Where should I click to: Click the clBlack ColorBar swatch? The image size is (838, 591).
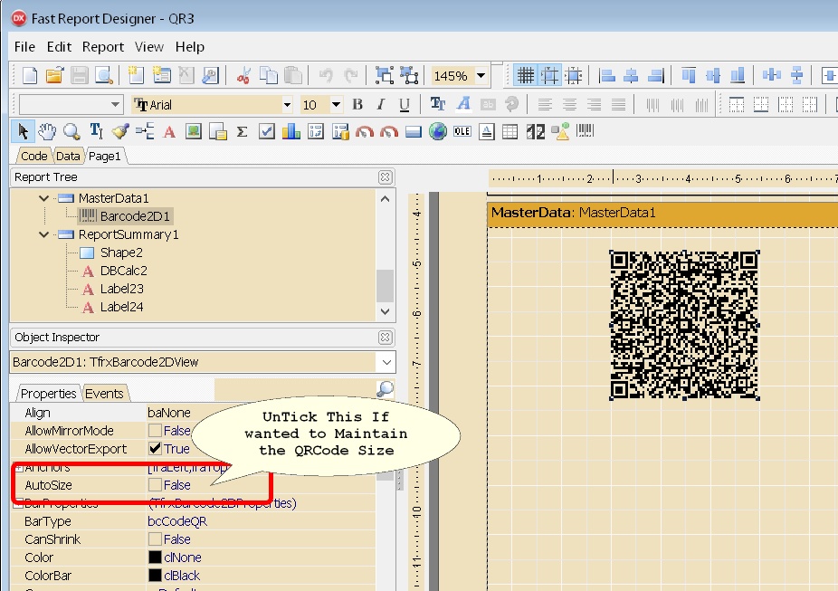point(156,576)
